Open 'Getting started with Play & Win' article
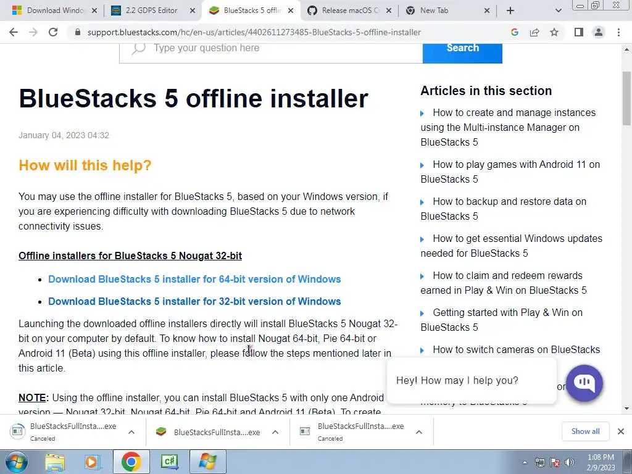This screenshot has height=474, width=632. (501, 320)
